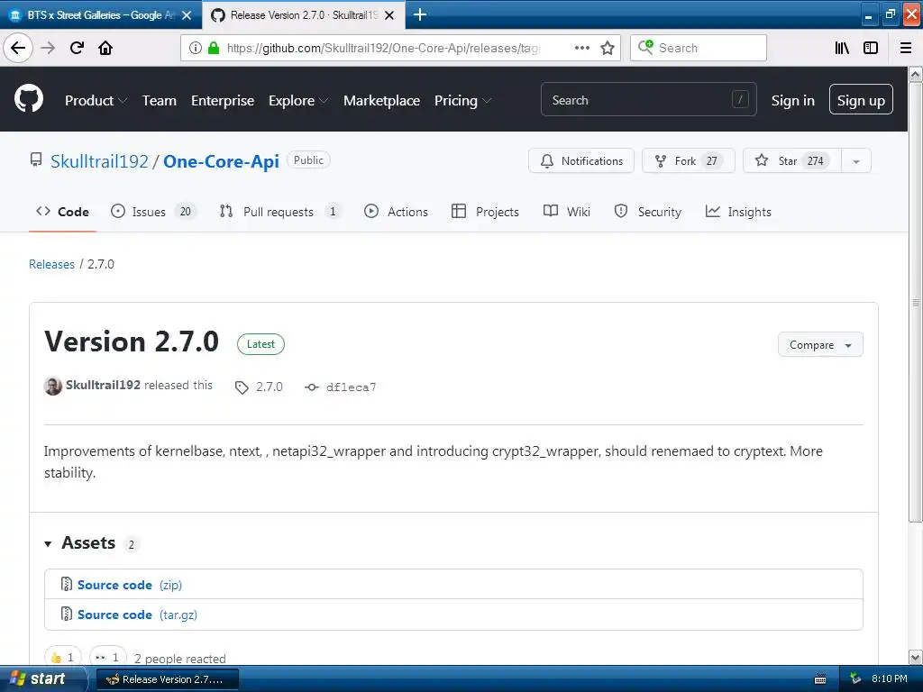
Task: Click the GitHub search field
Action: pos(648,99)
